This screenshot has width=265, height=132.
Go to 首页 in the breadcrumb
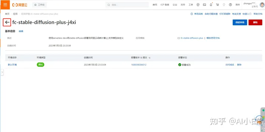coord(7,14)
